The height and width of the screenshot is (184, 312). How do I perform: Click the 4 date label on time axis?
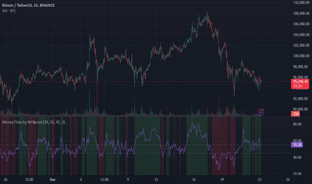pyautogui.click(x=81, y=180)
